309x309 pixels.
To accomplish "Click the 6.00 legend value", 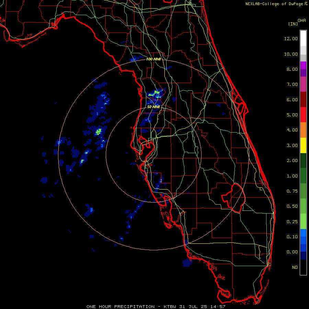I will tap(292, 100).
